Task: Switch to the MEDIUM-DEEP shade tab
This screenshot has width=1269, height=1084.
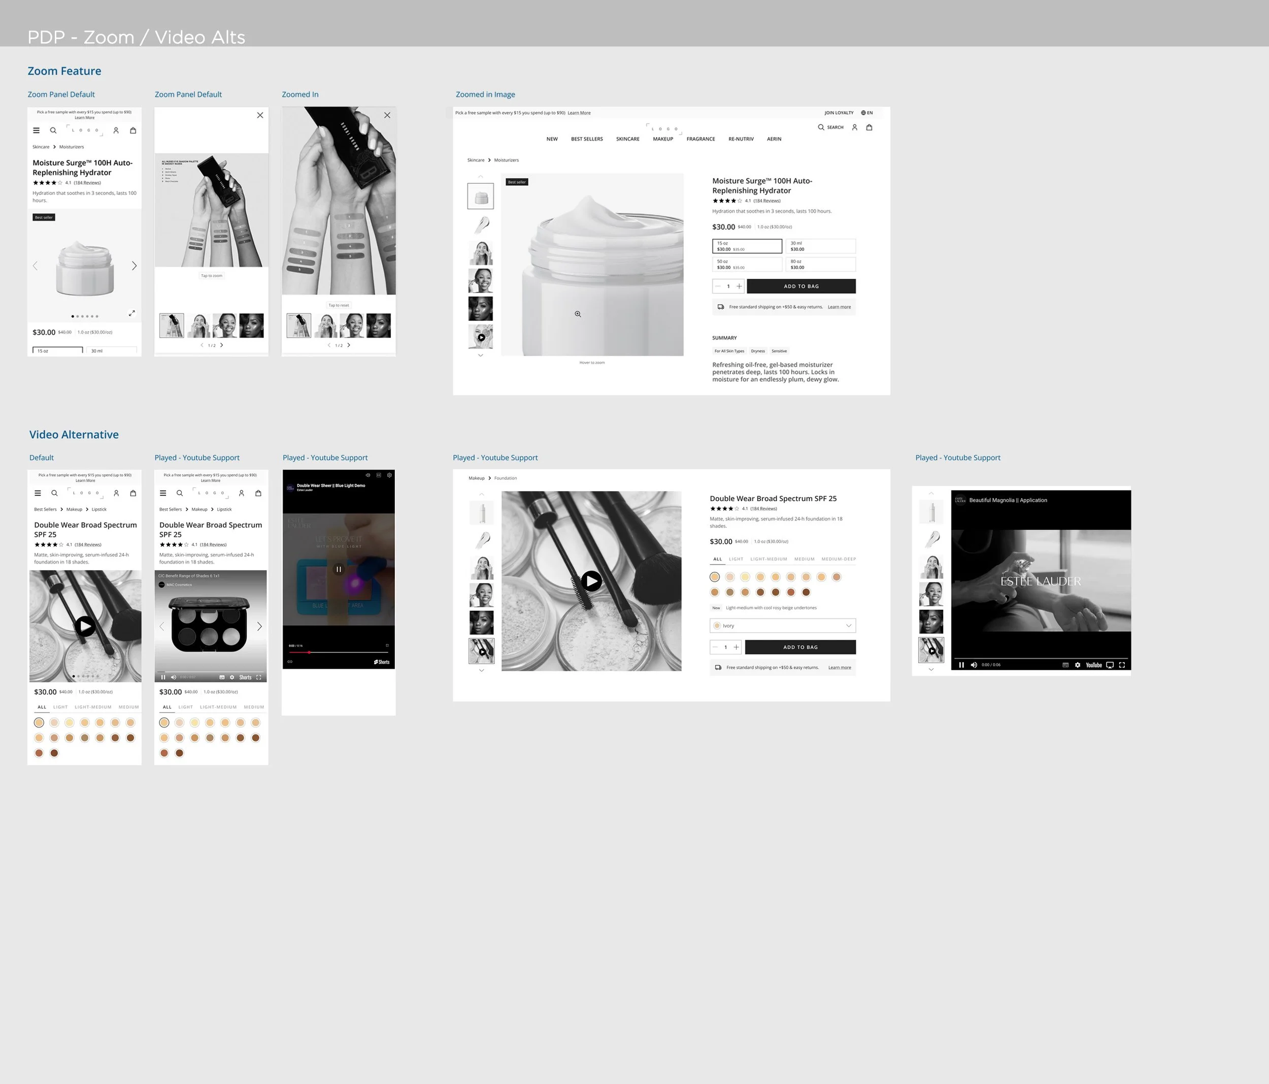Action: coord(838,559)
